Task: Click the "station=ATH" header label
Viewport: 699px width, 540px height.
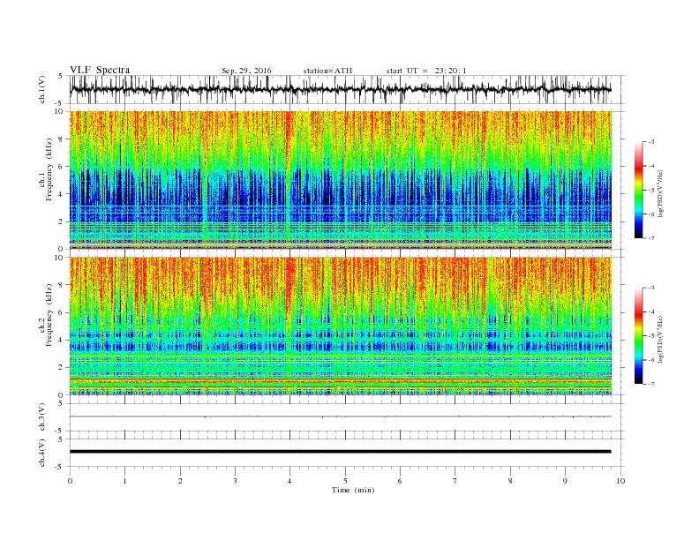Action: point(327,71)
